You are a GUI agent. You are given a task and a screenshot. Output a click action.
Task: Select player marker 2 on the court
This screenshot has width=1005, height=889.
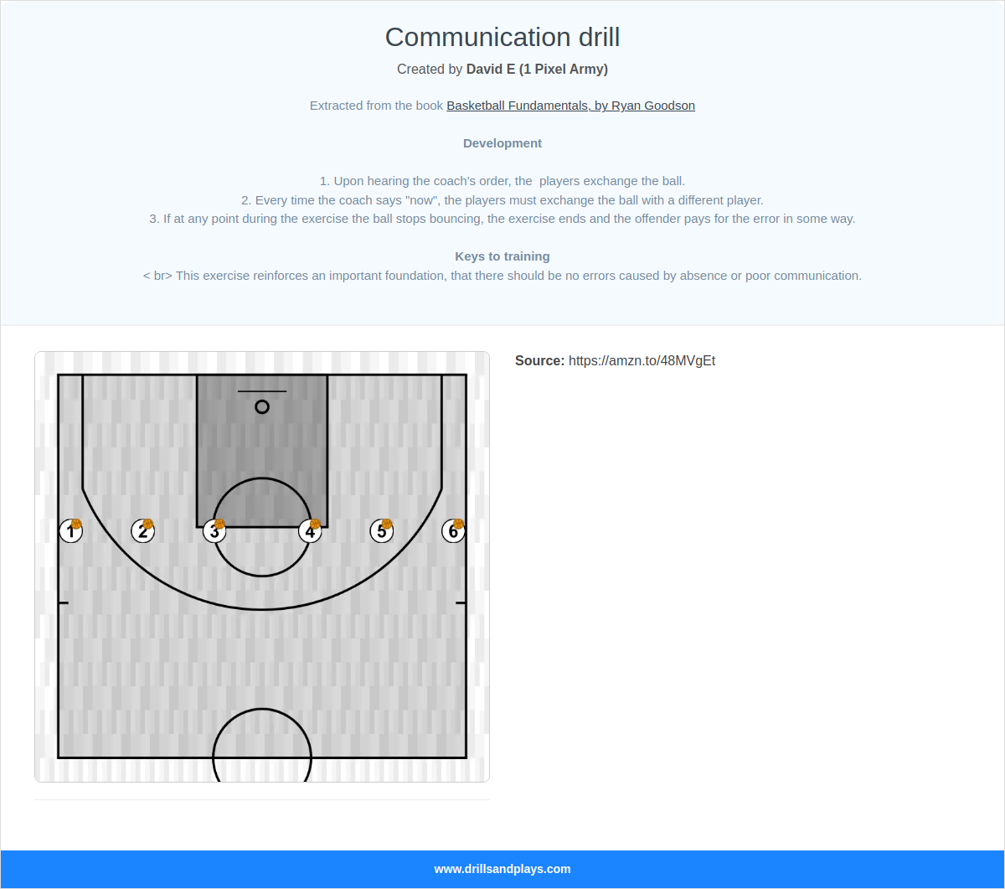coord(142,530)
